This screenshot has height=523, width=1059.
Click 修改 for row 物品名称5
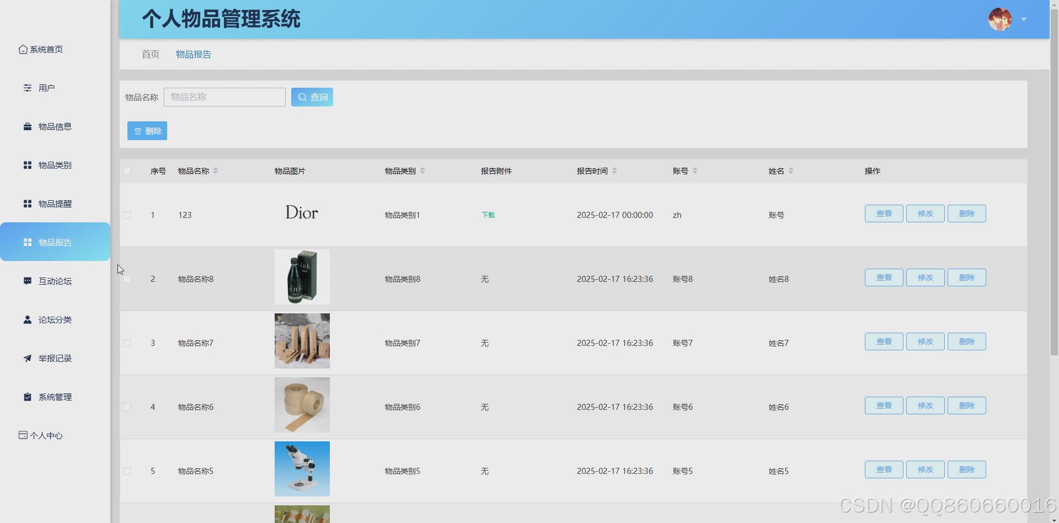[926, 469]
